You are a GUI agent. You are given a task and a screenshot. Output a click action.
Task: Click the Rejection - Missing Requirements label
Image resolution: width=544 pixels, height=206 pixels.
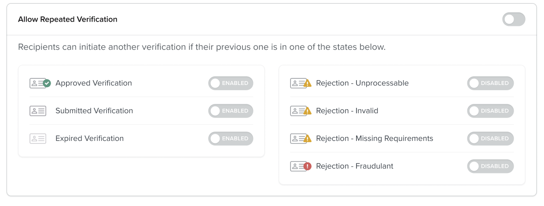coord(375,139)
